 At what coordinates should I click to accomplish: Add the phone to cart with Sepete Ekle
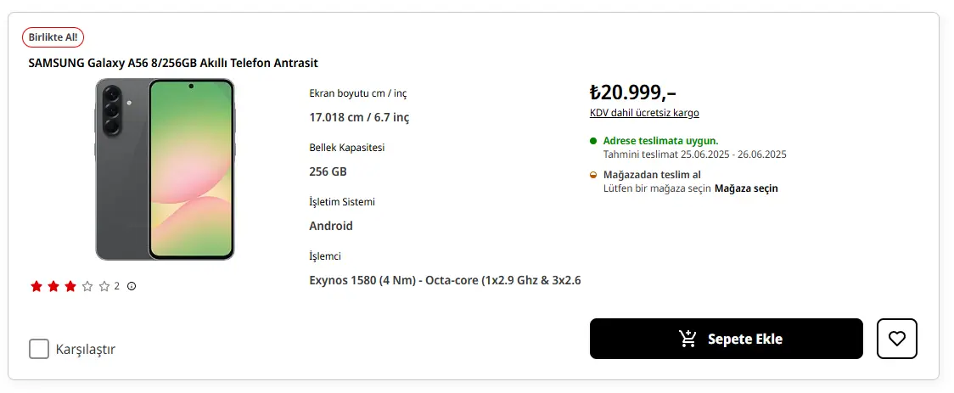click(x=727, y=339)
